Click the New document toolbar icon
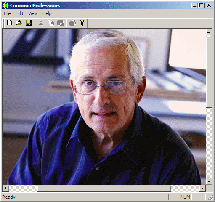This screenshot has width=215, height=202. pos(9,23)
